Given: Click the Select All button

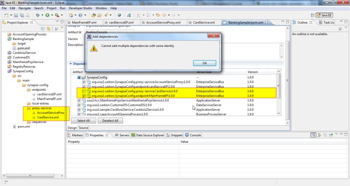Looking at the screenshot, I should tap(84, 121).
